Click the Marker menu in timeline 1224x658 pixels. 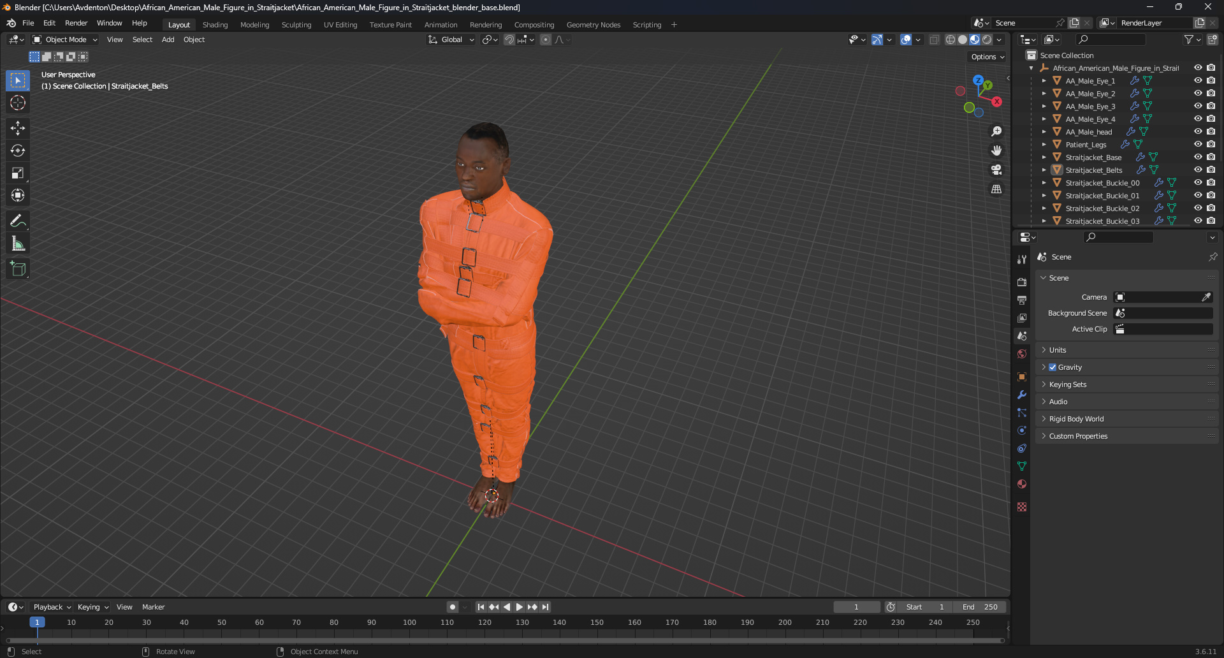tap(153, 607)
